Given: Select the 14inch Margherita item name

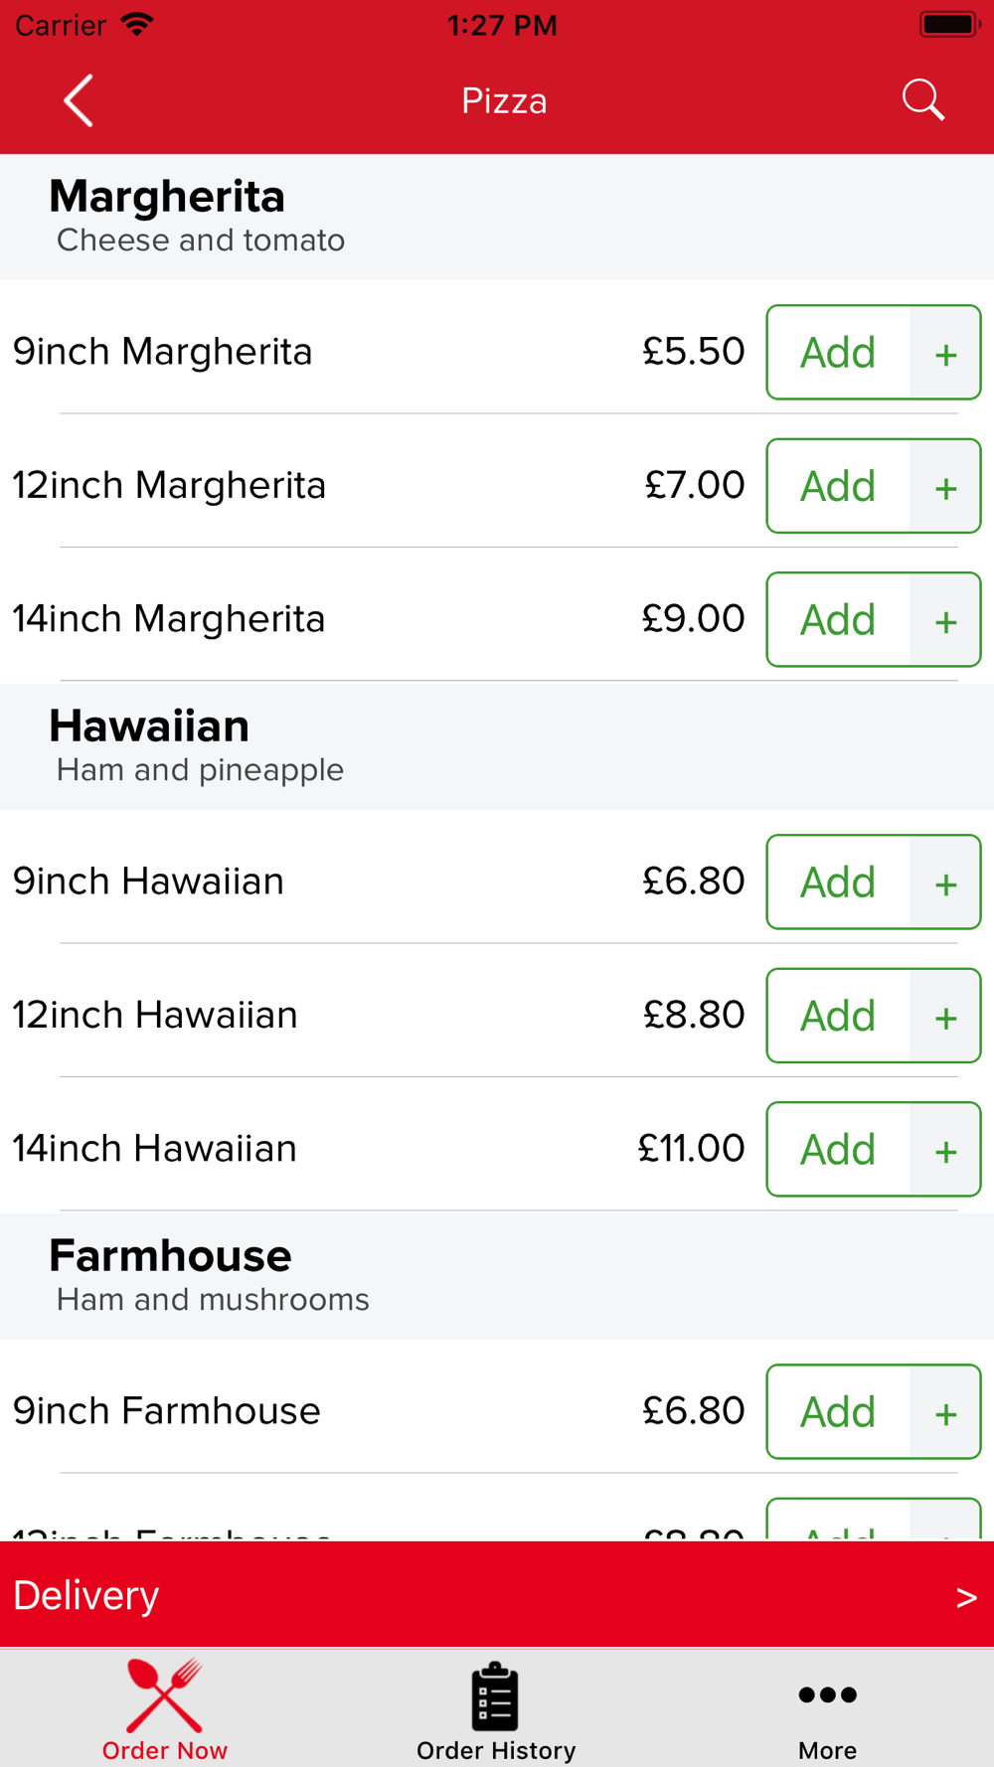Looking at the screenshot, I should (x=169, y=619).
